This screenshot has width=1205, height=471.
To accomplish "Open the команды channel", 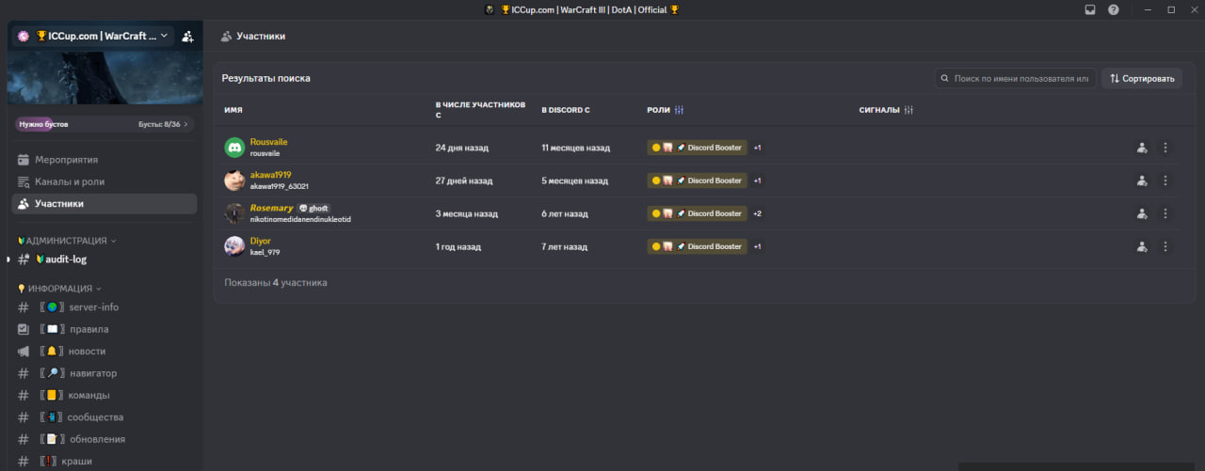I will [x=104, y=395].
